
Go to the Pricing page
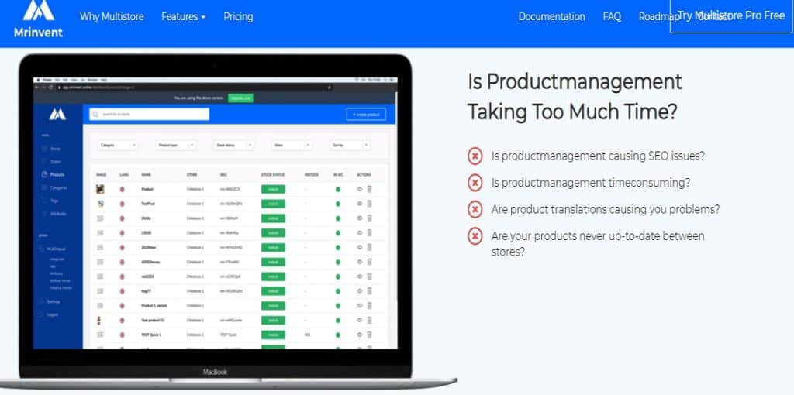238,17
